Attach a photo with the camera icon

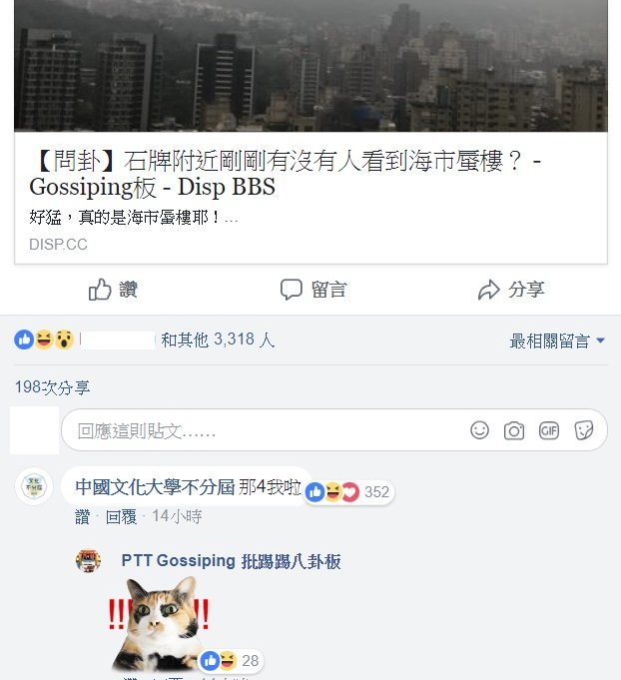click(x=514, y=430)
